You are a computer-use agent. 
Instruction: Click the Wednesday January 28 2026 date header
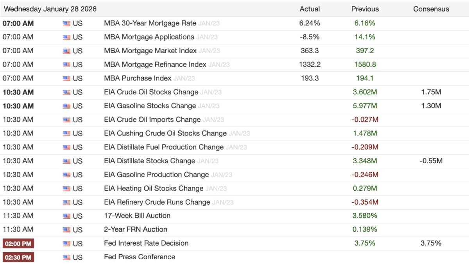(x=50, y=9)
